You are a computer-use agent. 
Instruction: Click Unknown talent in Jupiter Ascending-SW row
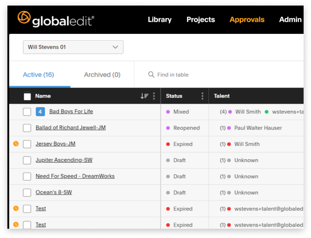(246, 160)
